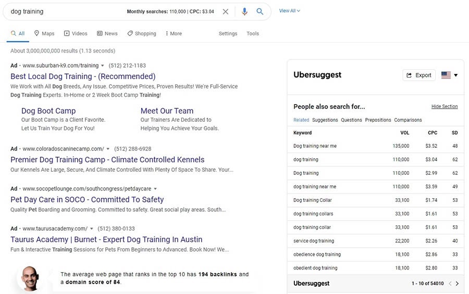Image resolution: width=469 pixels, height=294 pixels.
Task: Open the Videos search tab
Action: [76, 33]
